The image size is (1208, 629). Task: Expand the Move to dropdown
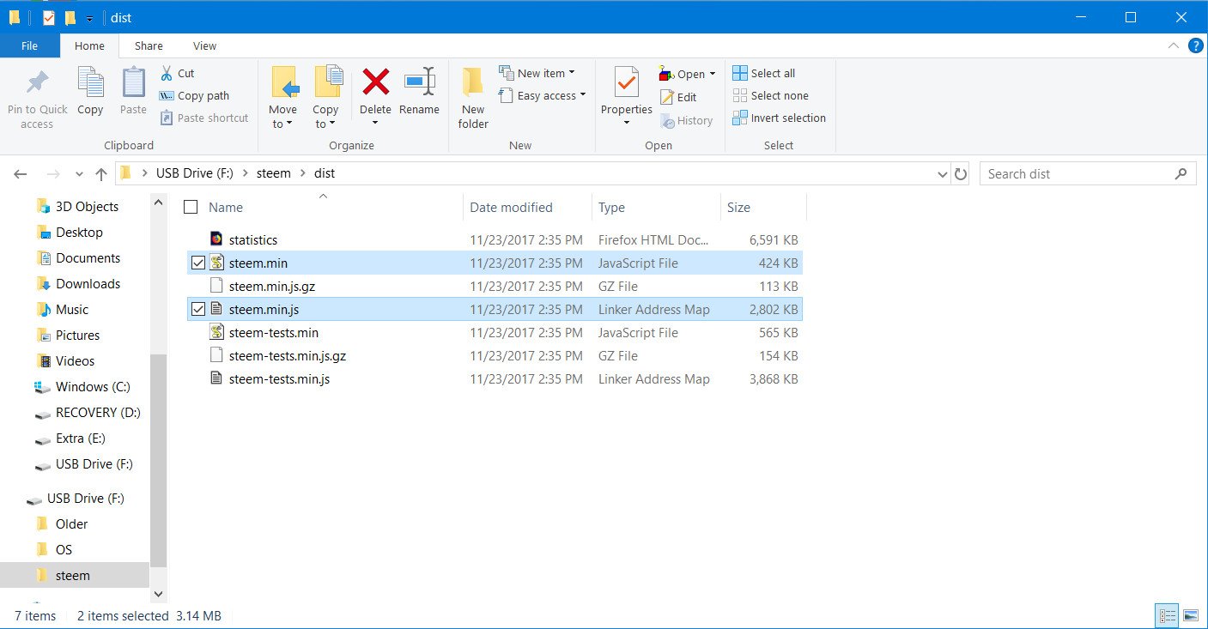click(x=282, y=124)
